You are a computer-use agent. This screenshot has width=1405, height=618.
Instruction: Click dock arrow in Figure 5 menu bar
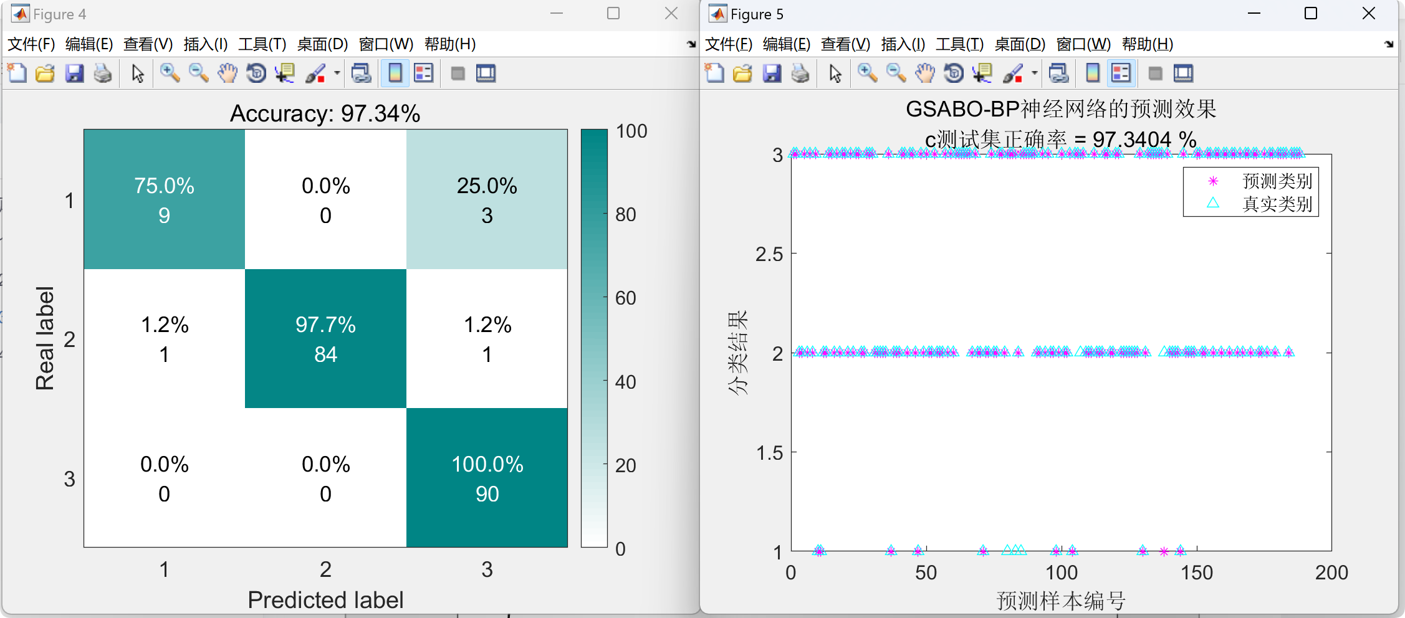(1389, 44)
